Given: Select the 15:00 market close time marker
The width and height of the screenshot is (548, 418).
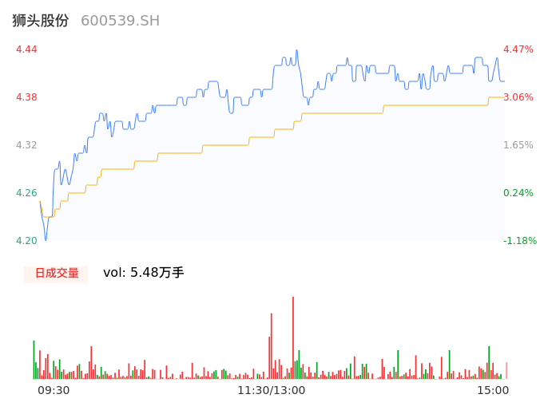Looking at the screenshot, I should (x=493, y=390).
